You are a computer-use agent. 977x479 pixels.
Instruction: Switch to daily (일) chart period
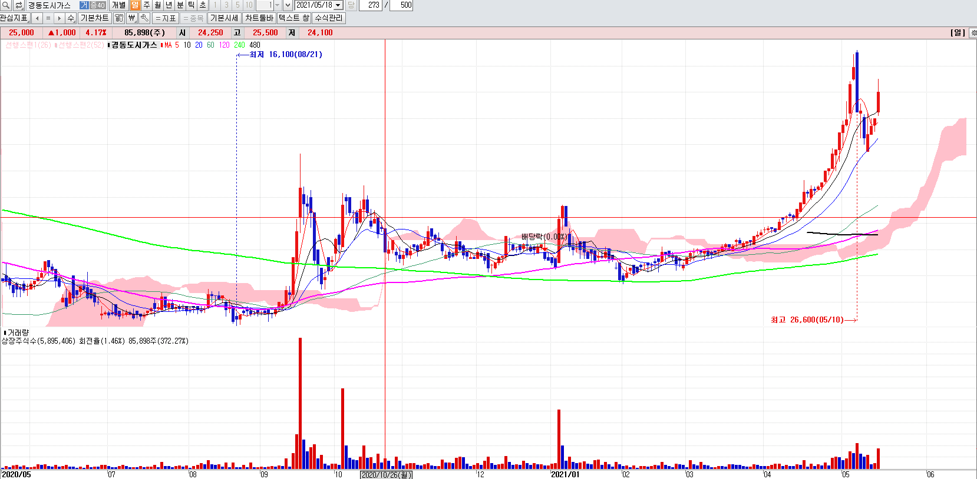coord(136,5)
